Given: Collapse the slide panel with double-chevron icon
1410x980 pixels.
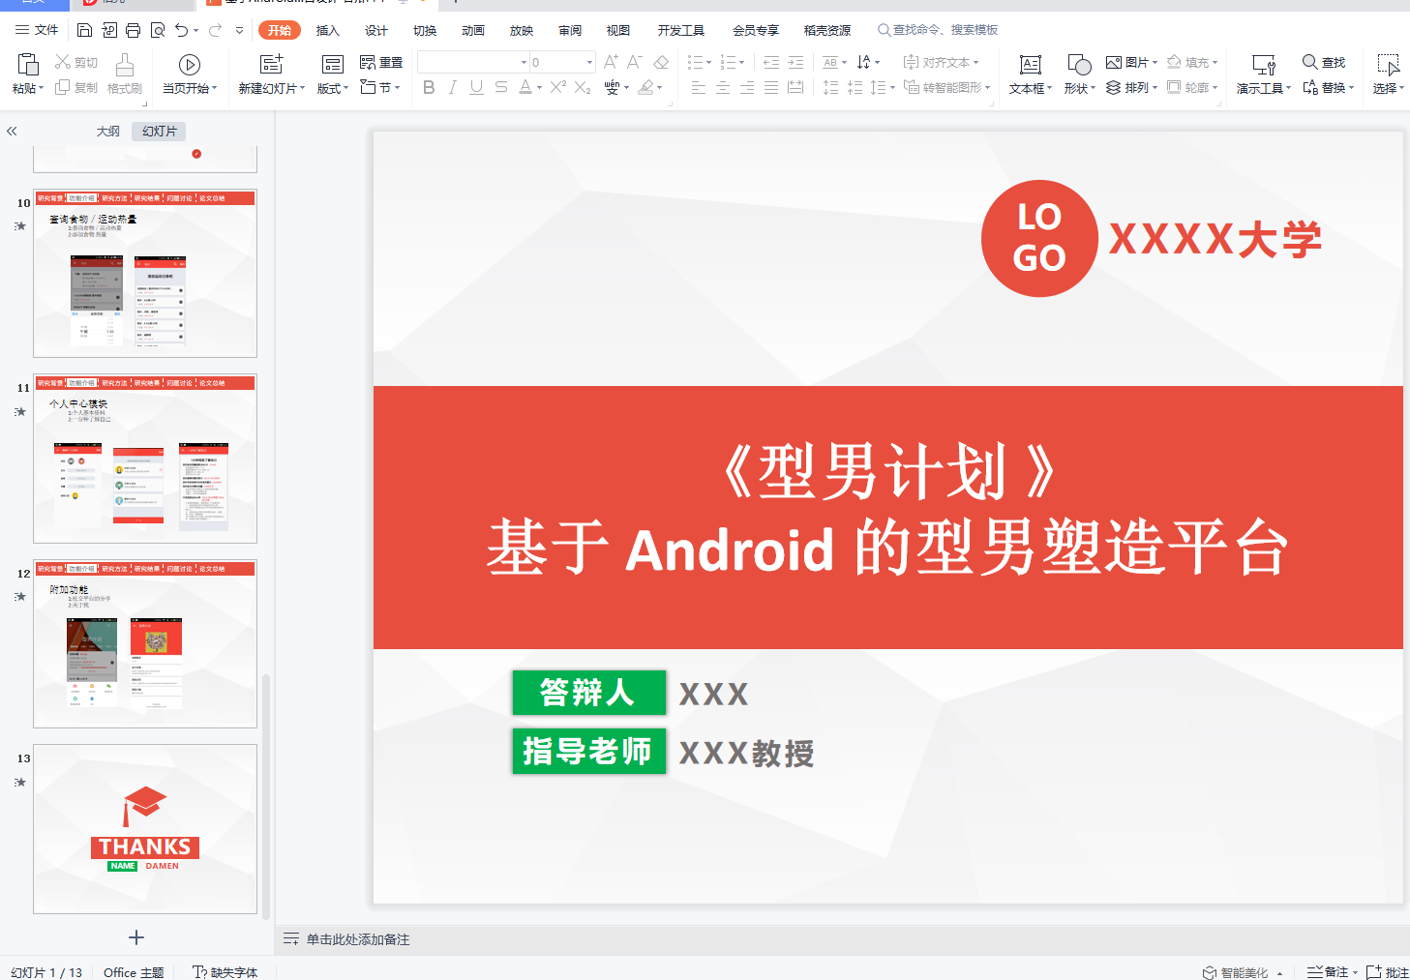Looking at the screenshot, I should point(12,131).
